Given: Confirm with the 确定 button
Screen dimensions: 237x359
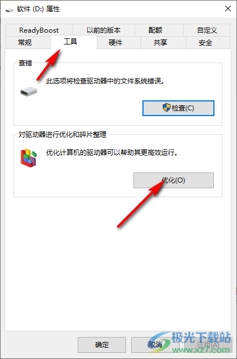Looking at the screenshot, I should coord(102,344).
